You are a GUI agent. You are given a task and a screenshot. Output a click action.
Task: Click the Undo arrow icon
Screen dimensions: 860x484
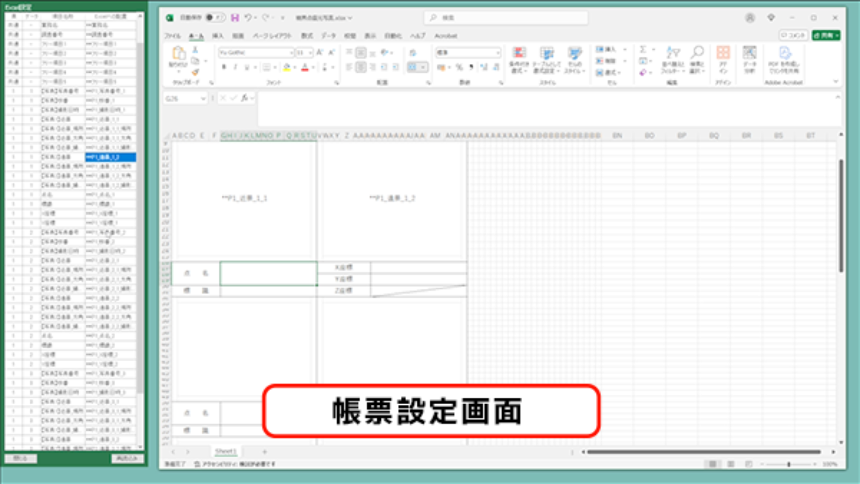point(248,17)
